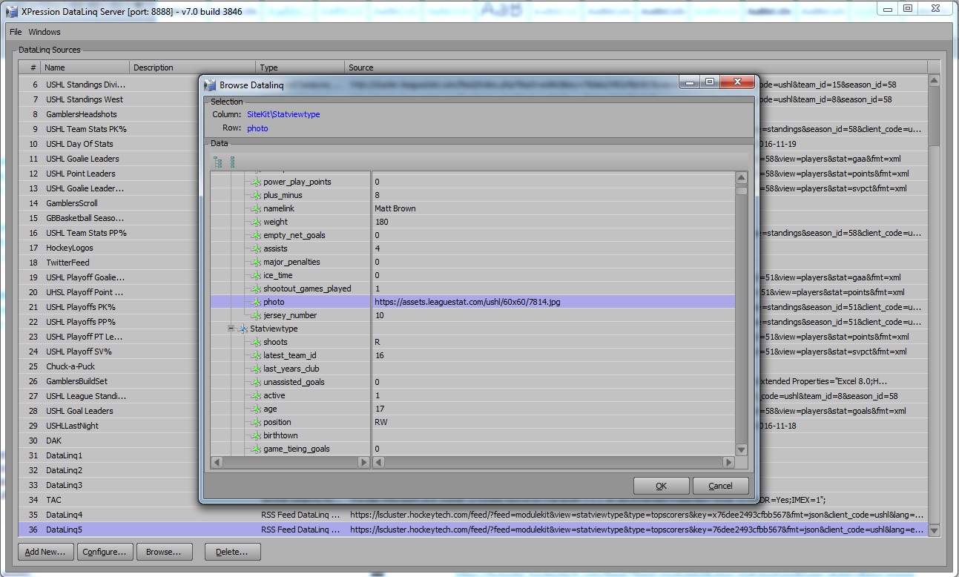Click the collapse-all tree icon in Data toolbar
959x577 pixels.
coord(233,162)
